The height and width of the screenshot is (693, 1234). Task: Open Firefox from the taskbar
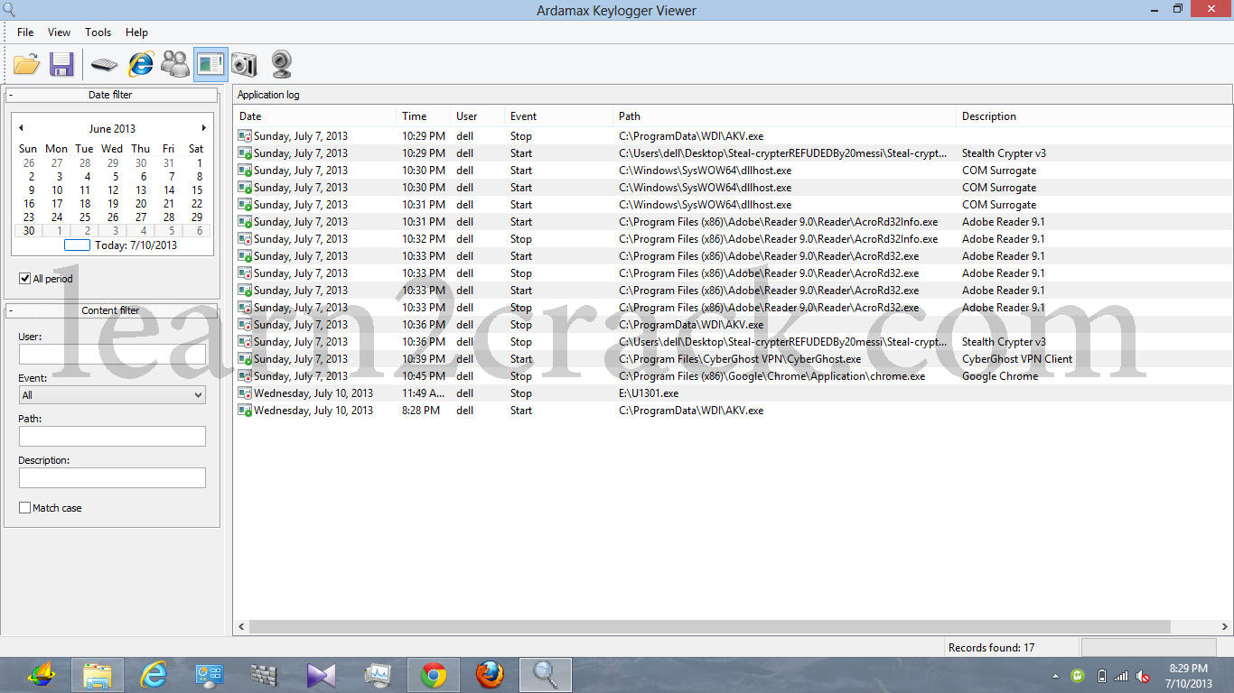point(490,675)
